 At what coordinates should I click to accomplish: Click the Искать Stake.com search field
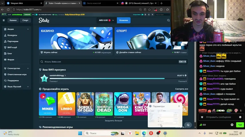tap(113, 62)
